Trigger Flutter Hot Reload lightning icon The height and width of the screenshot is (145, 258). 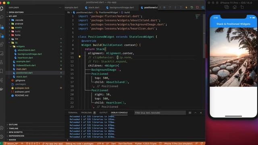click(186, 7)
